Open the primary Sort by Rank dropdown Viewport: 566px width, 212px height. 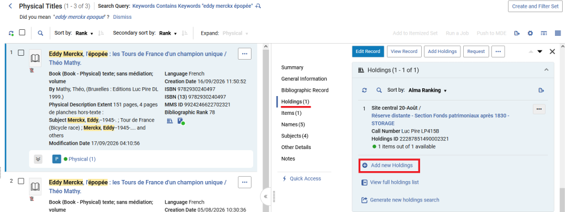(84, 33)
